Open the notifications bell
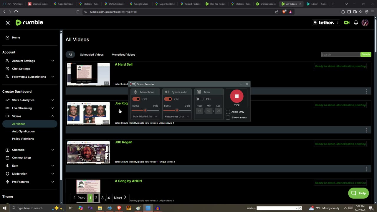The width and height of the screenshot is (377, 212). [356, 23]
